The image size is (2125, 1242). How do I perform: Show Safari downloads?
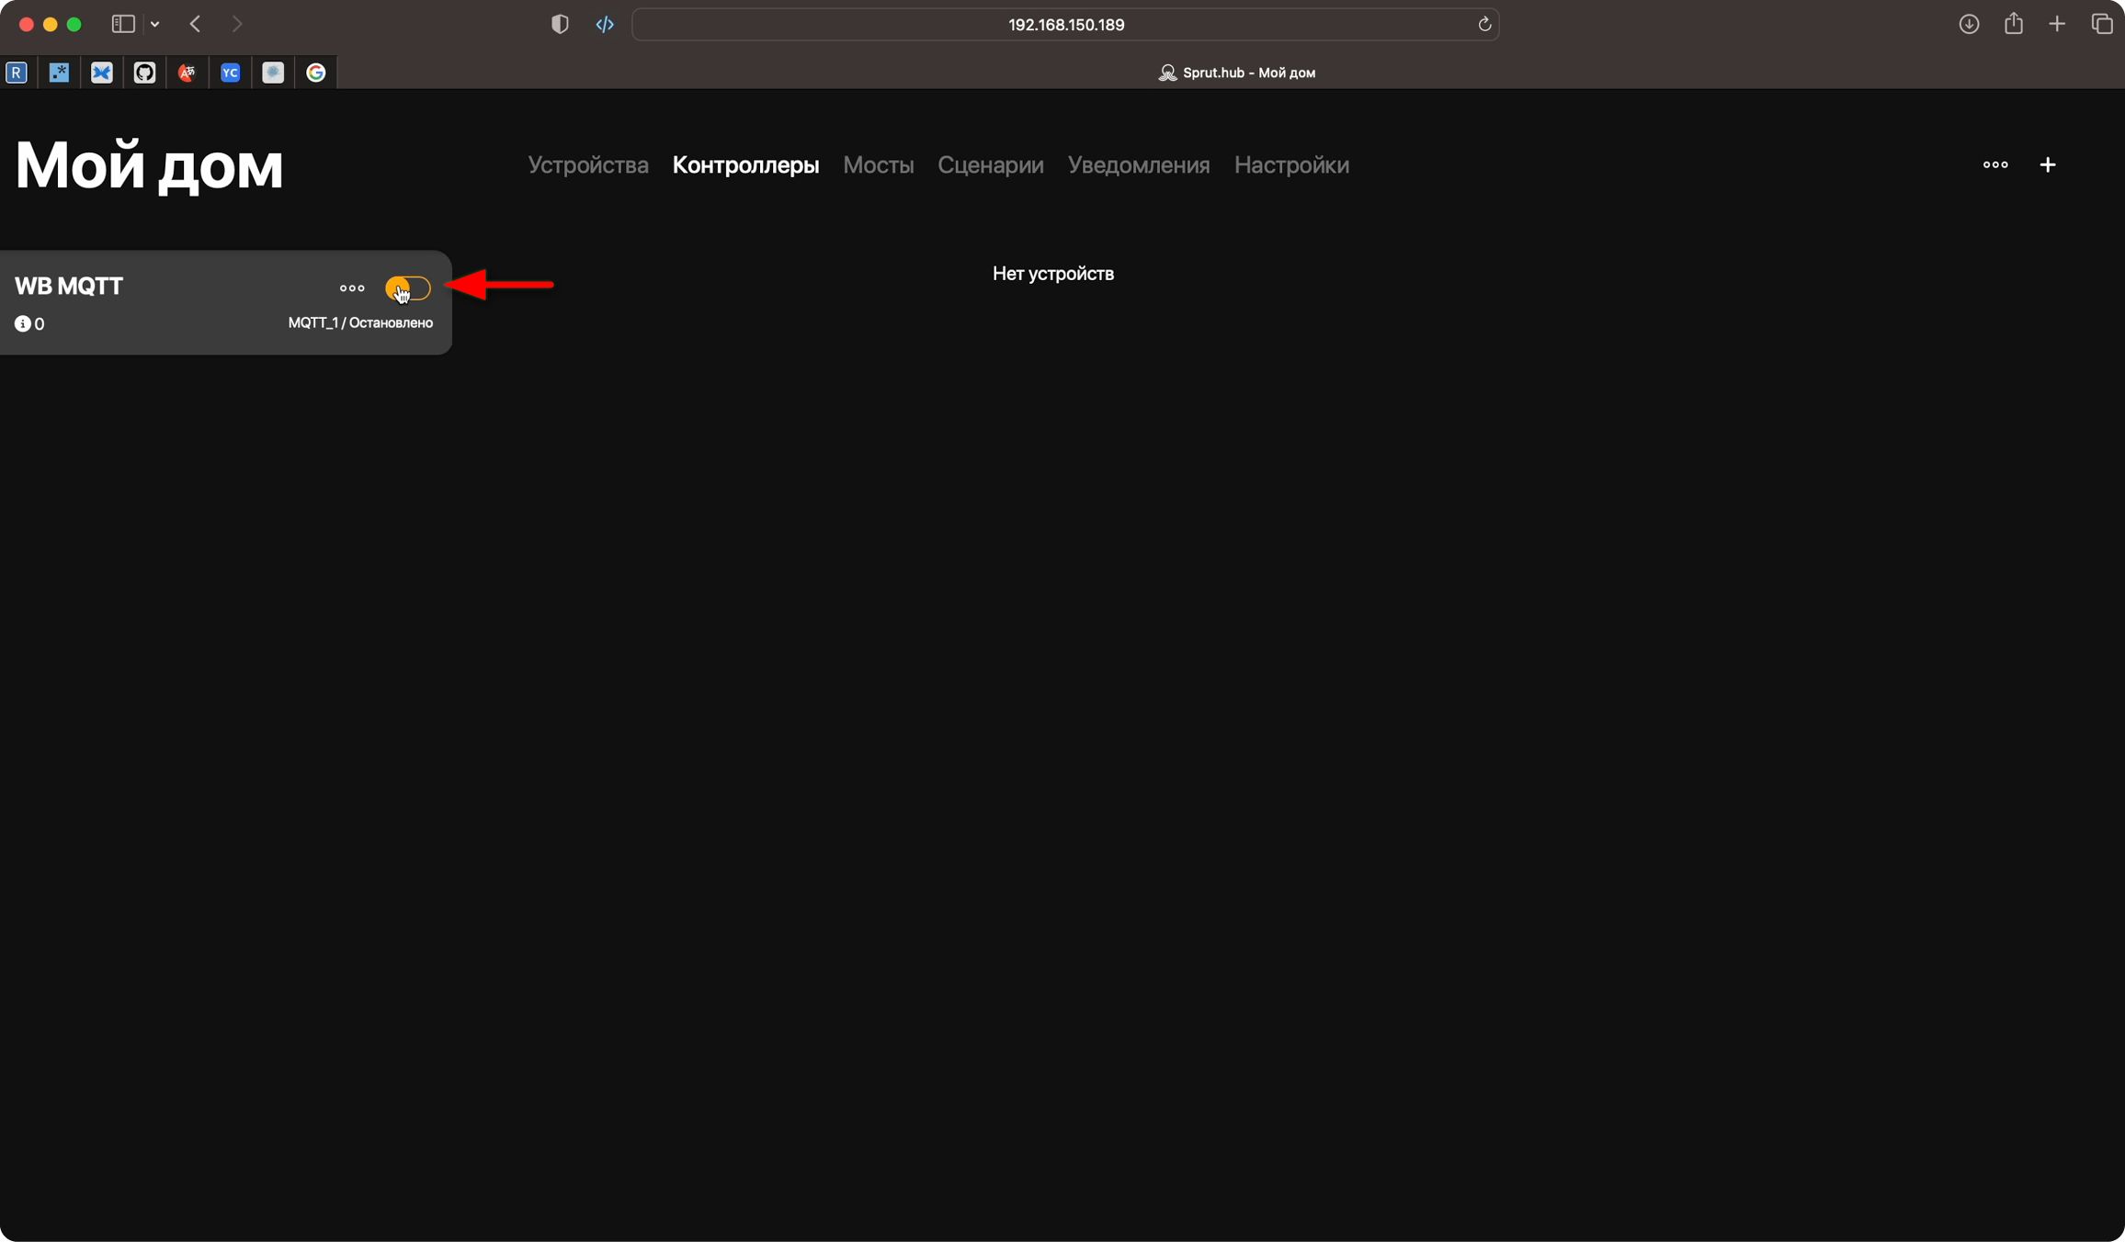click(1969, 25)
